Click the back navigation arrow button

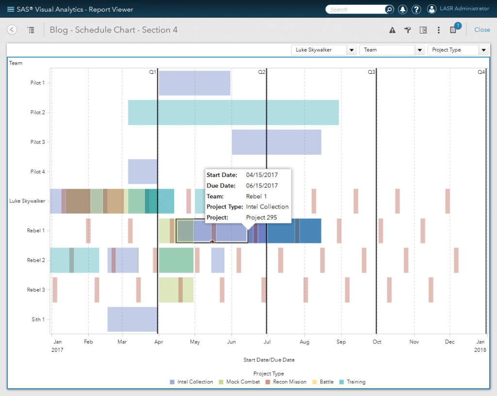(x=12, y=30)
